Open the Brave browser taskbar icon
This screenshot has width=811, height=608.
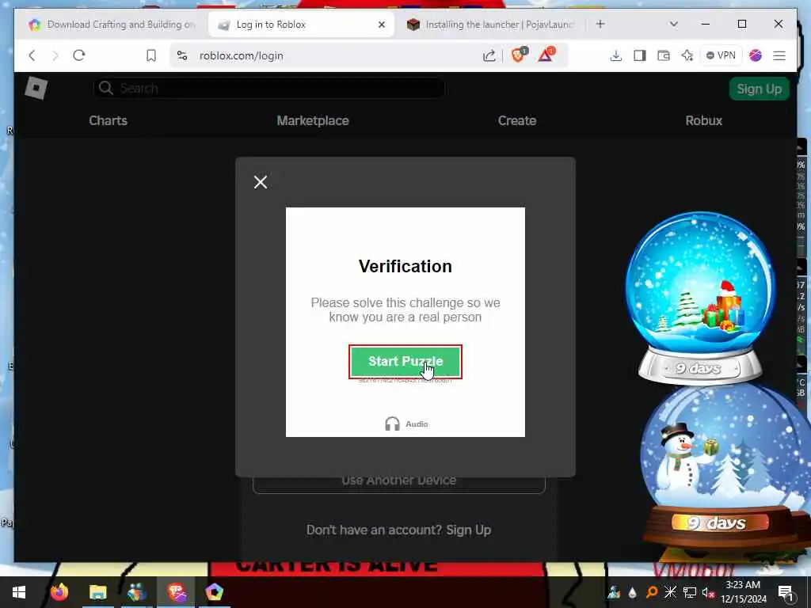pyautogui.click(x=177, y=592)
